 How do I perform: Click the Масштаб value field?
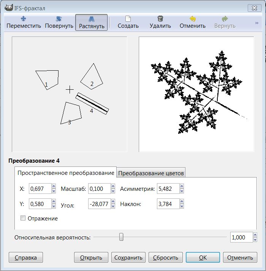pyautogui.click(x=100, y=189)
